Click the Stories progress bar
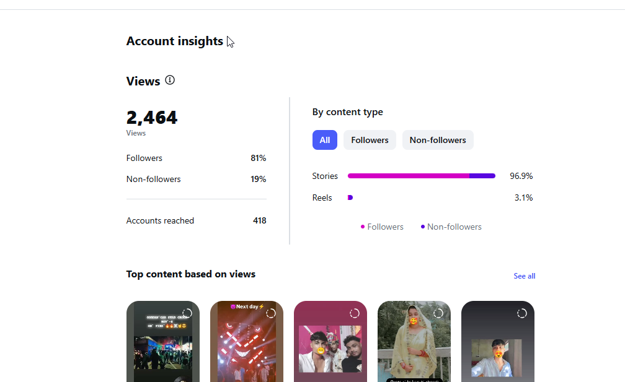Image resolution: width=625 pixels, height=382 pixels. [422, 176]
